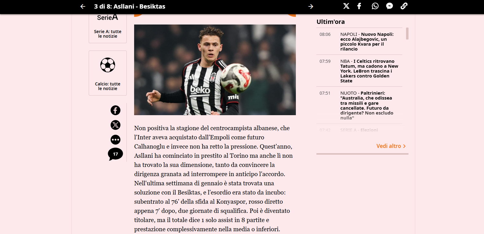
Task: Click the sidebar Facebook share circle
Action: pos(115,110)
